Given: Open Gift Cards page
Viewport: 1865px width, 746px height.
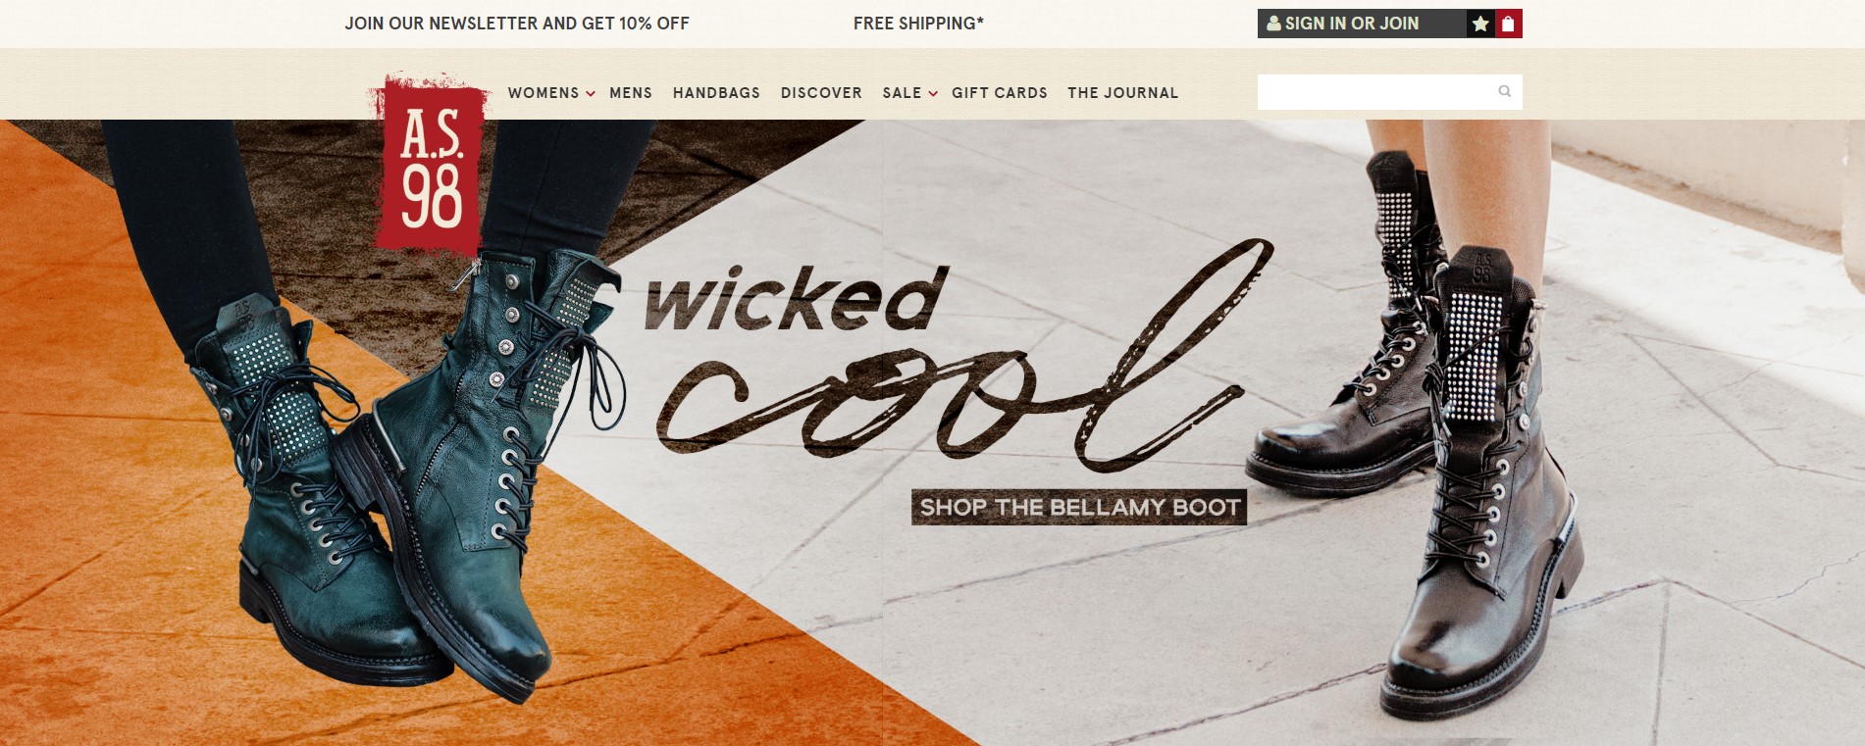Looking at the screenshot, I should click(x=1000, y=92).
